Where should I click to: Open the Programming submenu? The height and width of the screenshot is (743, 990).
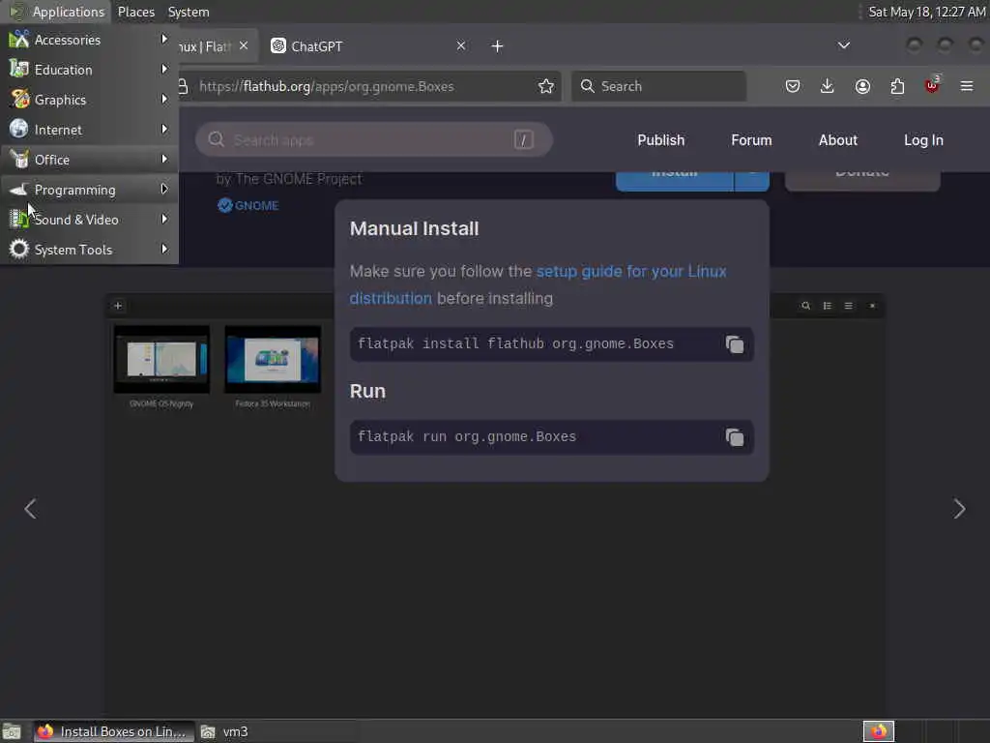tap(89, 190)
